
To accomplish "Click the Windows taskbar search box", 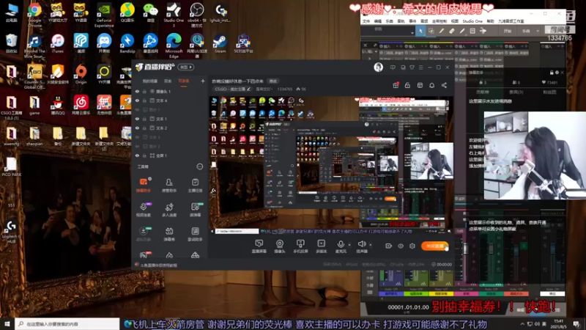I will (x=67, y=324).
